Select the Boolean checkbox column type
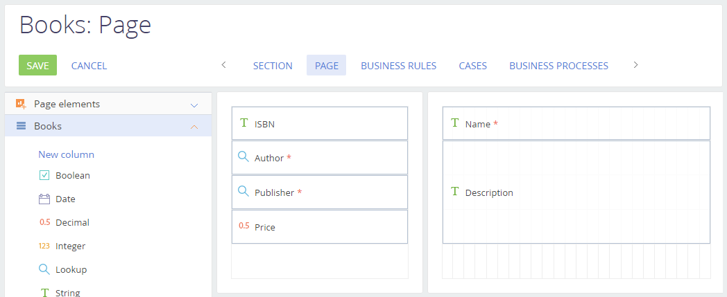 coord(44,175)
